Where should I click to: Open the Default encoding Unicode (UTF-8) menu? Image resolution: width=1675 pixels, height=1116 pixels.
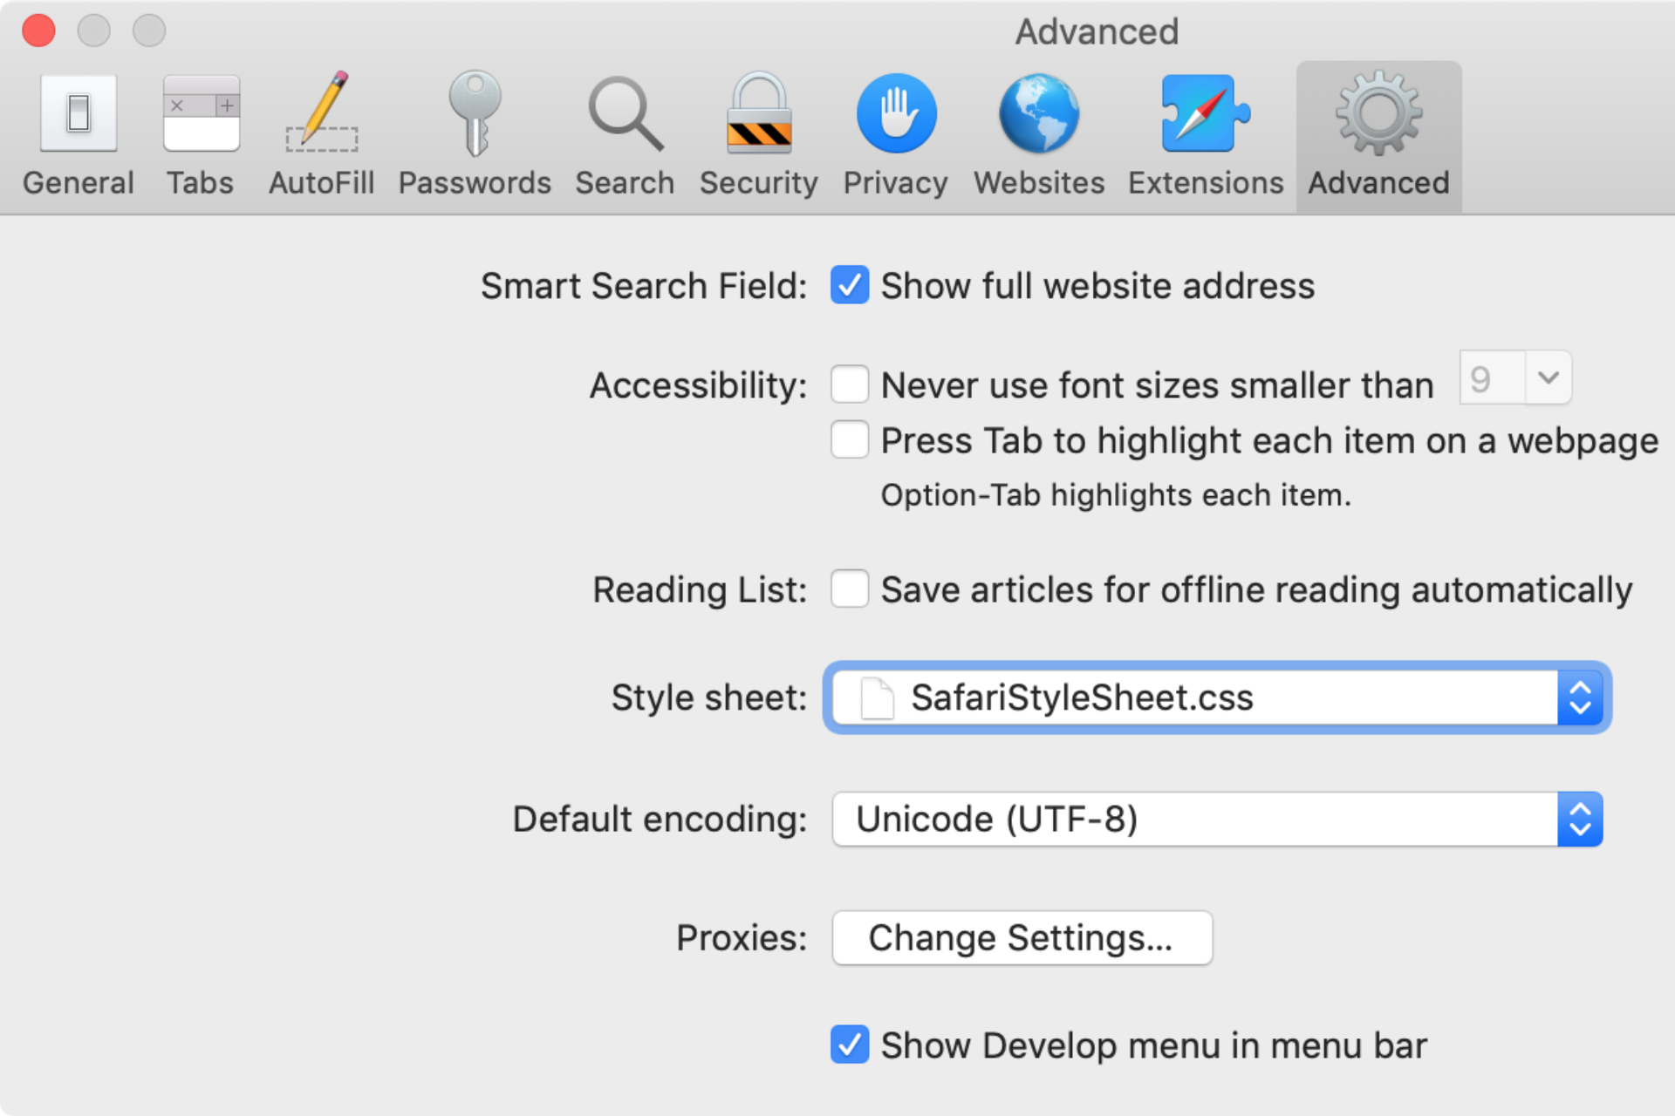(x=1217, y=819)
